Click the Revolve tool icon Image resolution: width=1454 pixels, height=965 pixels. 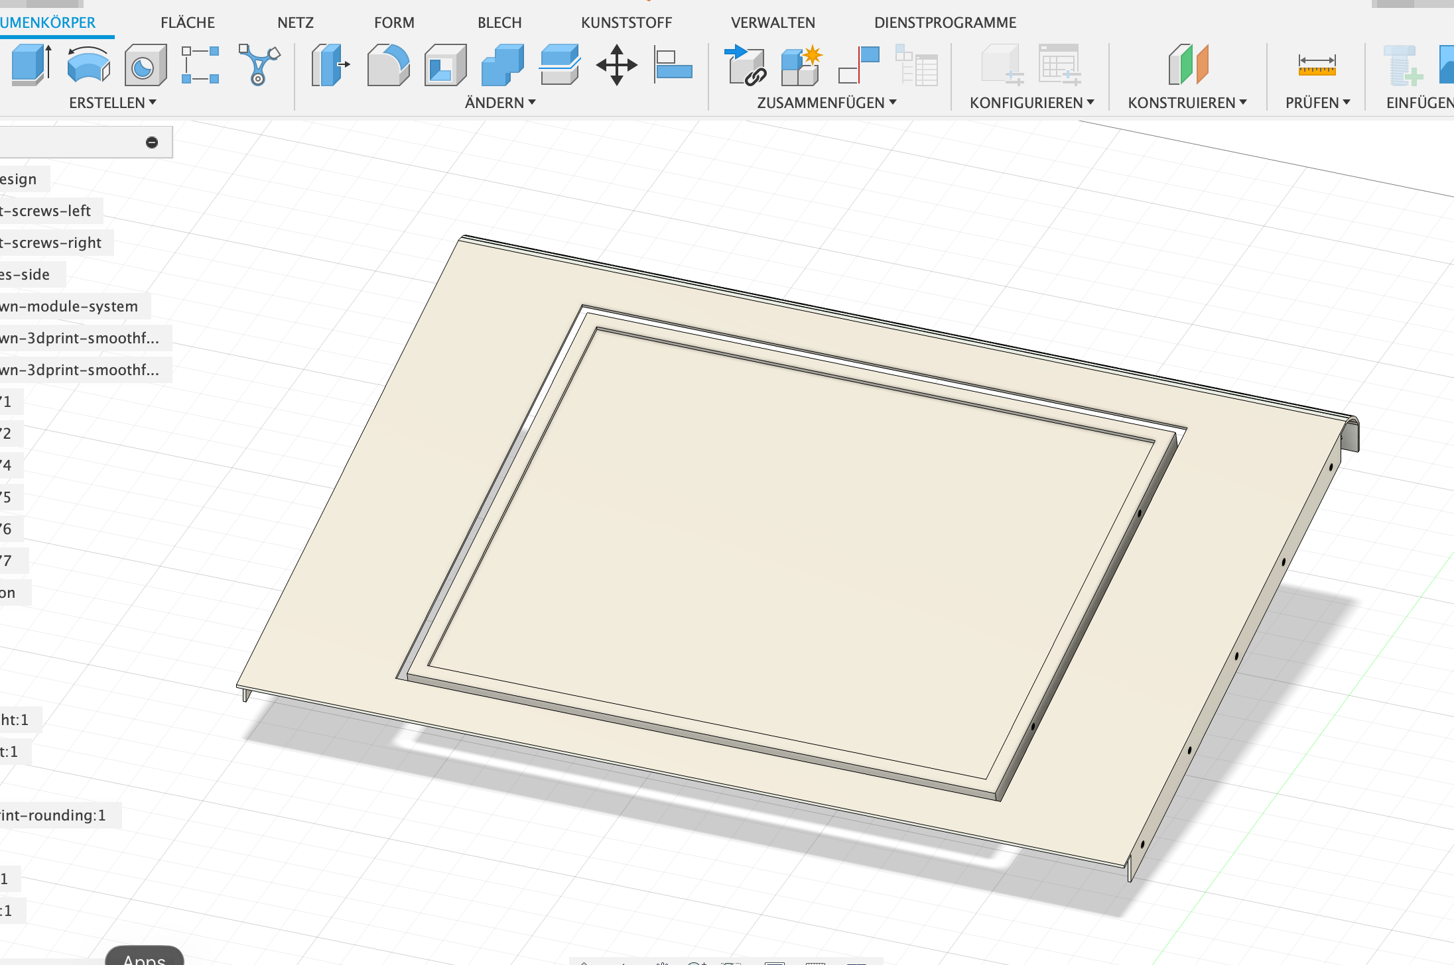[x=88, y=64]
